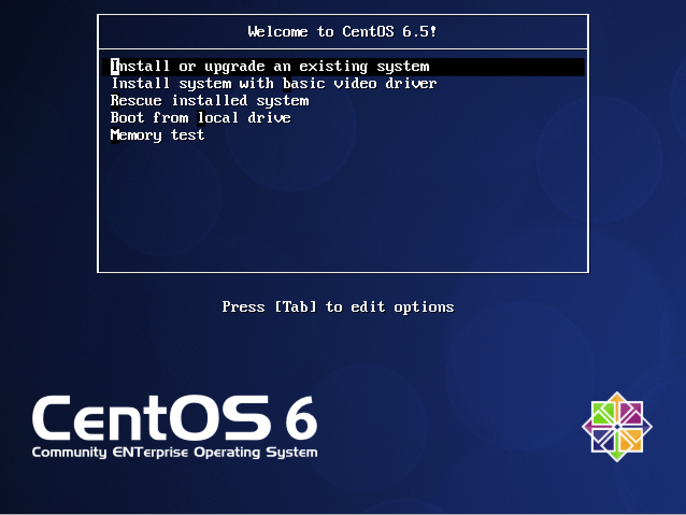Viewport: 686px width, 515px height.
Task: Choose "Install system with basic video driver"
Action: click(273, 83)
